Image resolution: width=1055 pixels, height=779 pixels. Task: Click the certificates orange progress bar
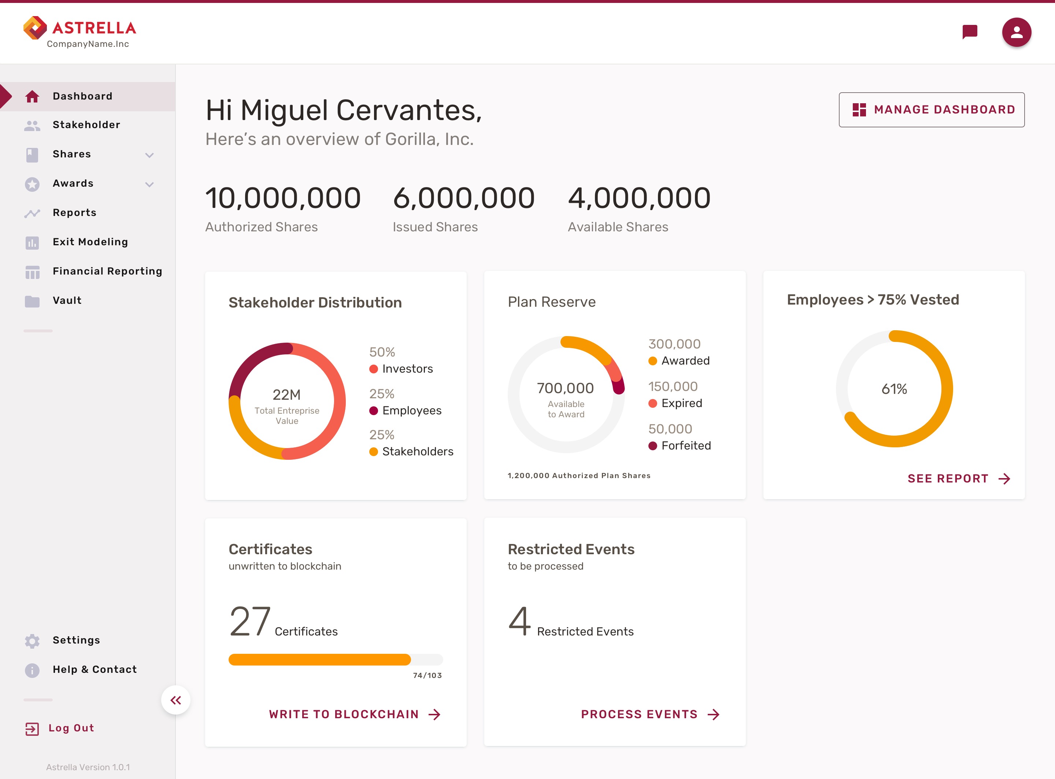click(319, 660)
